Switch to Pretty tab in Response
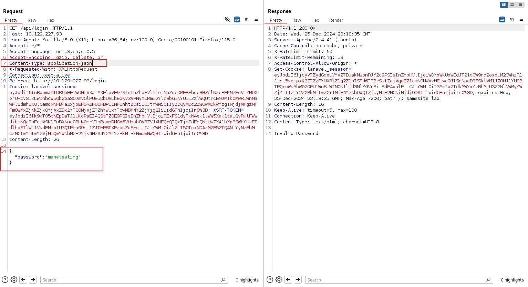Screen dimensions: 528x287 (x=276, y=20)
